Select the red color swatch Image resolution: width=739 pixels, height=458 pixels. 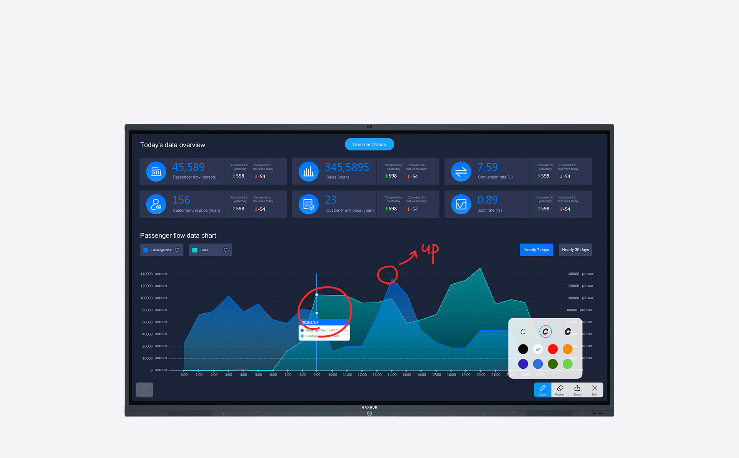(553, 349)
